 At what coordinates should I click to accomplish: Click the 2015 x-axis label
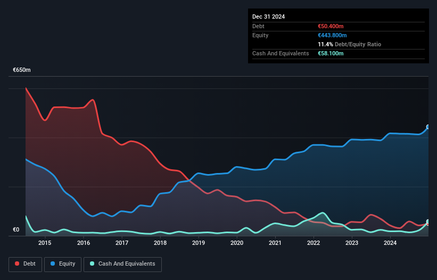pos(45,243)
